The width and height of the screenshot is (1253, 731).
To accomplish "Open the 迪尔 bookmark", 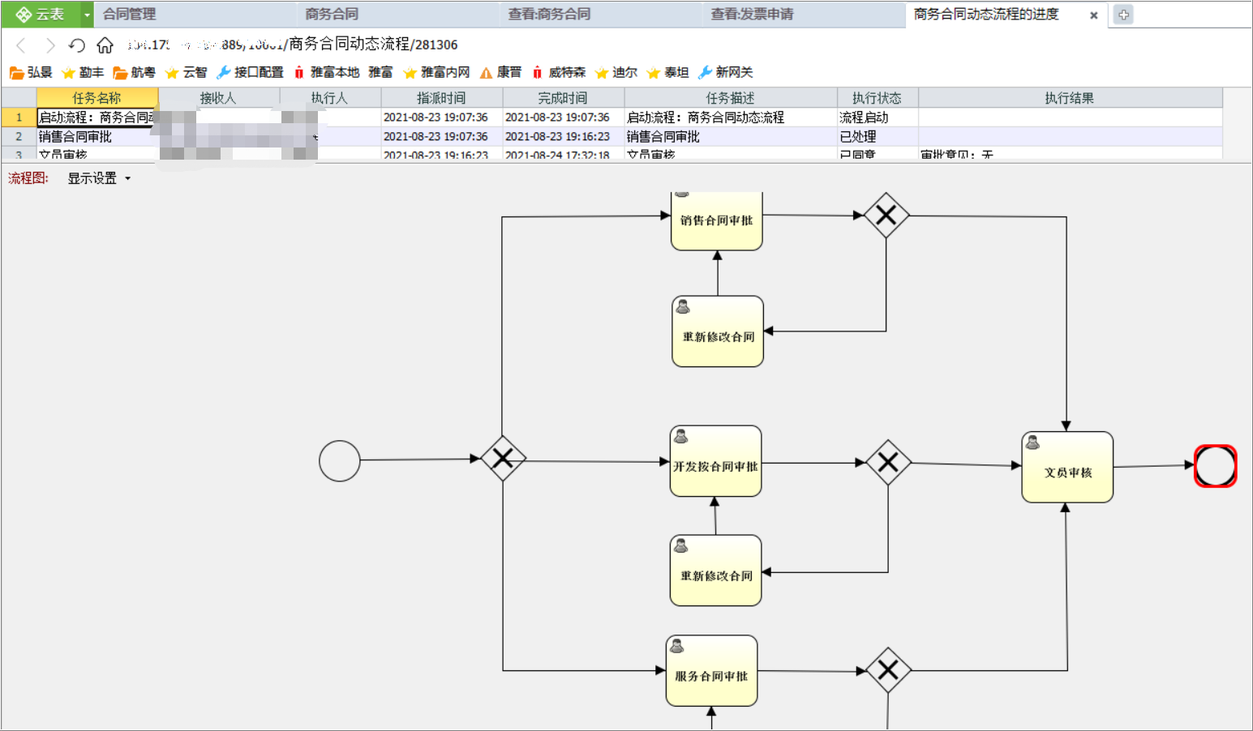I will tap(616, 72).
